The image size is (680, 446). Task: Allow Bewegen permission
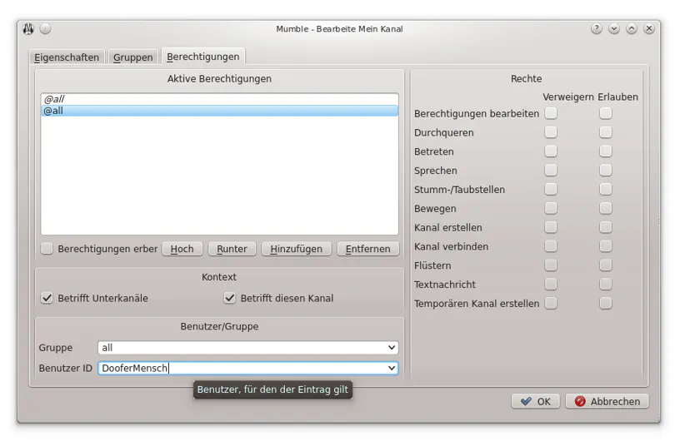pos(606,208)
